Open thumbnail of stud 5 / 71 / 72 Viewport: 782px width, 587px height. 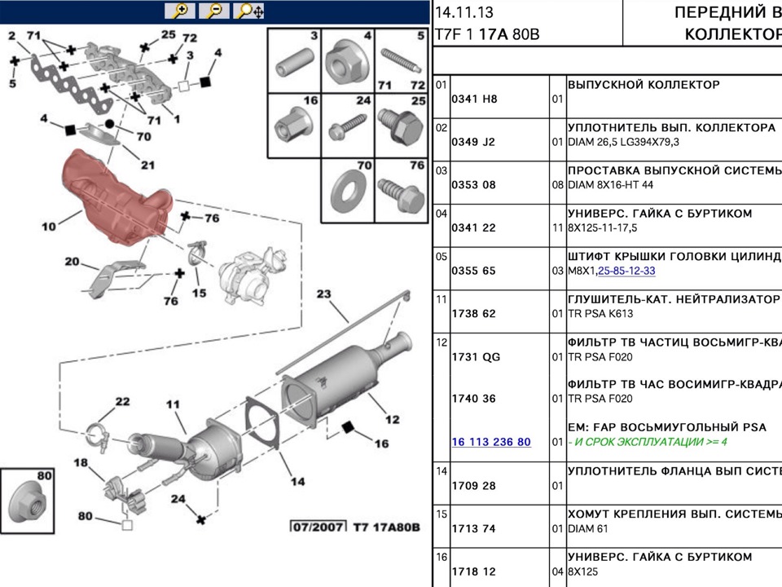tap(401, 61)
